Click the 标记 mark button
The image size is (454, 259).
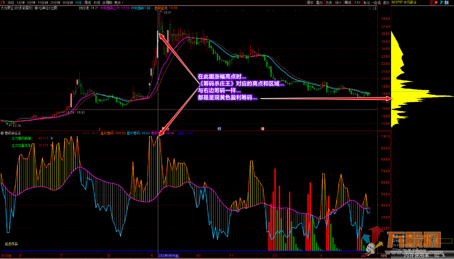coord(367,2)
